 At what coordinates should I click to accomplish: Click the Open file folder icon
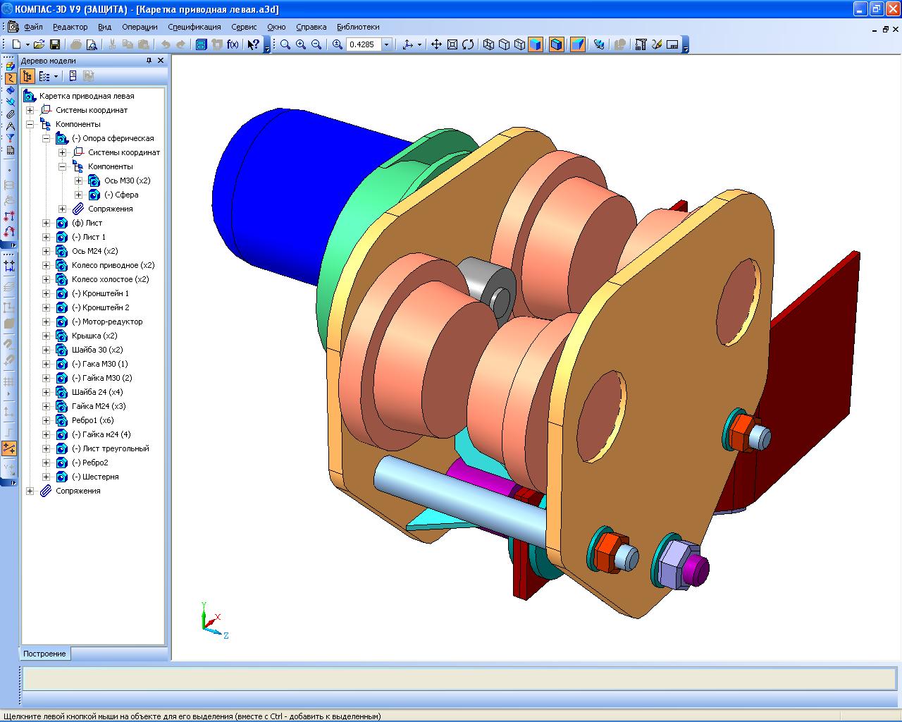click(x=39, y=44)
